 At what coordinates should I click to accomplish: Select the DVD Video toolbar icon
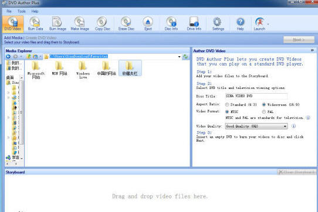(13, 24)
